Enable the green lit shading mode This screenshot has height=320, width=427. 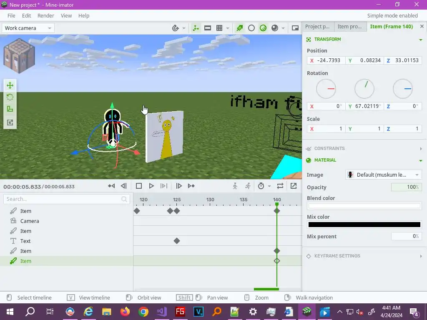263,28
